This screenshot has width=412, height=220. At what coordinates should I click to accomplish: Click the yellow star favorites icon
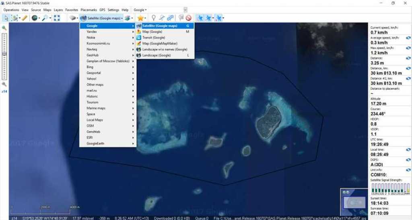pyautogui.click(x=140, y=18)
